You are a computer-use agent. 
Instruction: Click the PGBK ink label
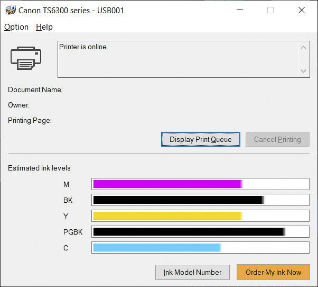(73, 232)
